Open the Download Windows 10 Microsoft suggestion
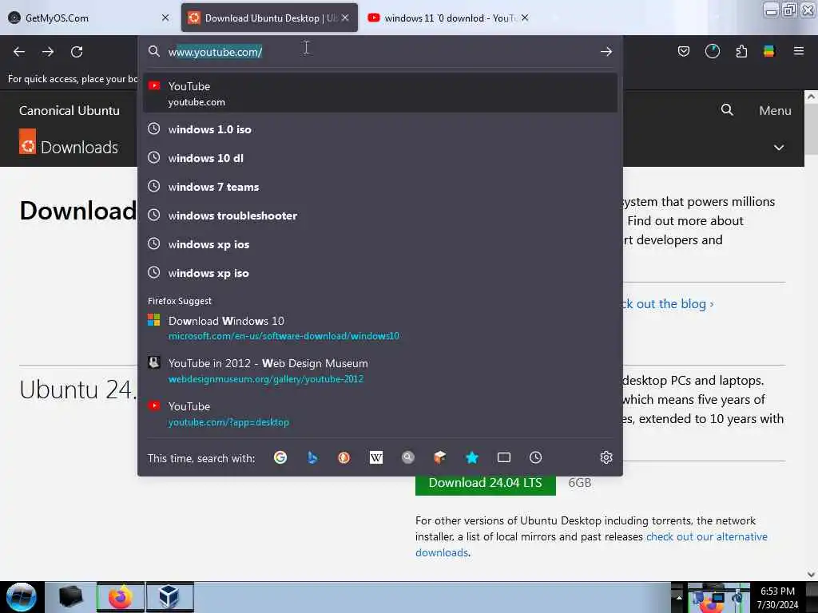818x613 pixels. [379, 328]
